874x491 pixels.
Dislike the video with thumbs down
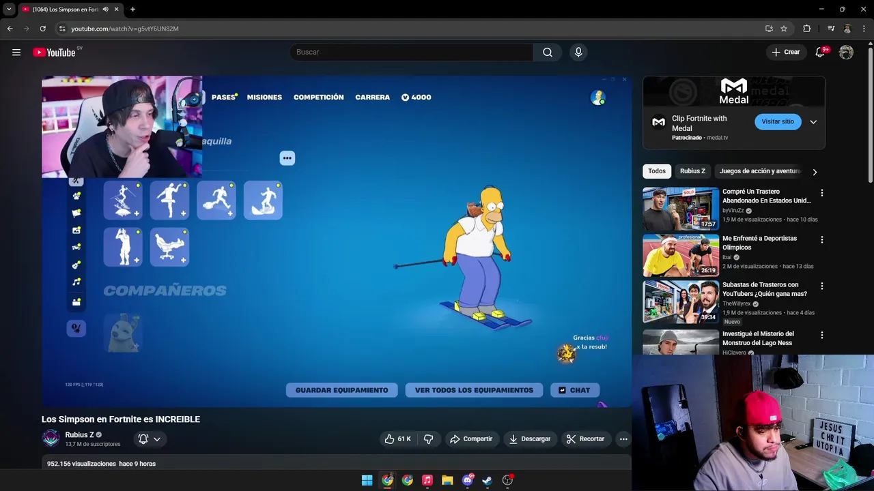[429, 439]
